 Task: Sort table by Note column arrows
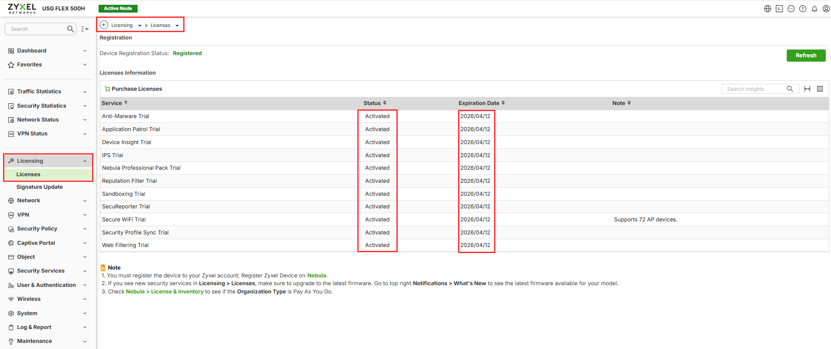point(629,103)
